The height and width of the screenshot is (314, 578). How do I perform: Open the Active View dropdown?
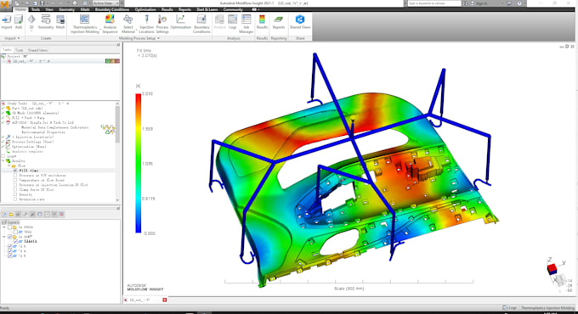(x=105, y=3)
